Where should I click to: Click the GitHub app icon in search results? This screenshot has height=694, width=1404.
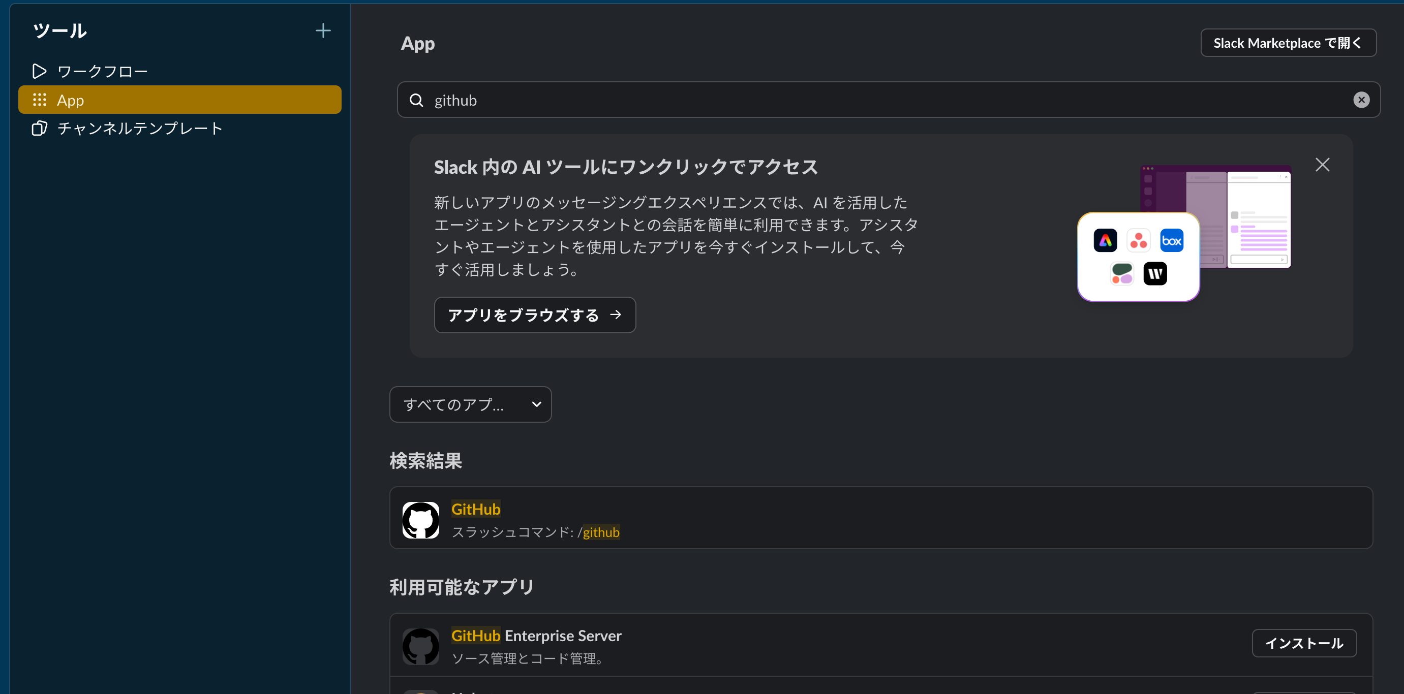pyautogui.click(x=420, y=520)
